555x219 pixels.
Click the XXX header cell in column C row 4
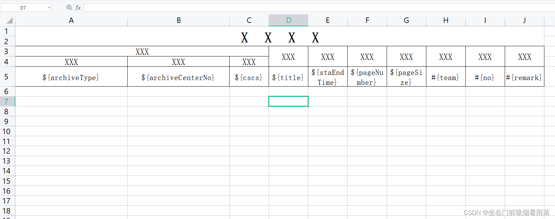click(249, 62)
